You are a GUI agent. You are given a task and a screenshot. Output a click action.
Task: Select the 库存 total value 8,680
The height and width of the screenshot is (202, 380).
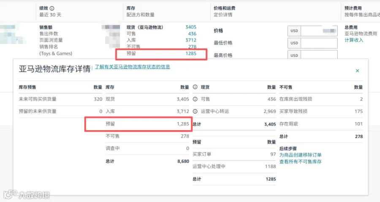point(183,161)
